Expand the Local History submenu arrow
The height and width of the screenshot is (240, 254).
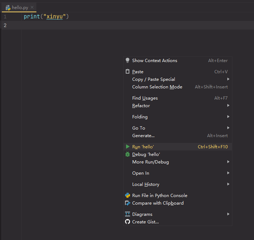[x=228, y=184]
